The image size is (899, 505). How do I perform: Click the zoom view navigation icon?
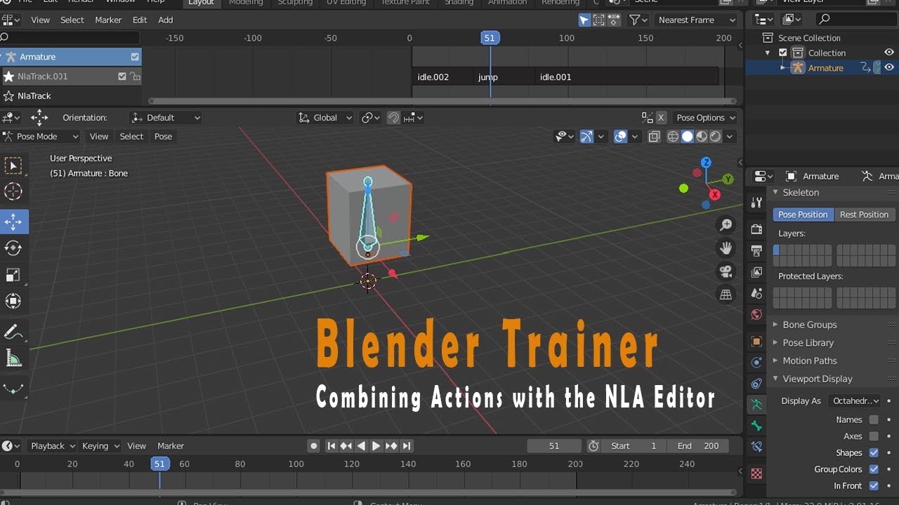726,224
